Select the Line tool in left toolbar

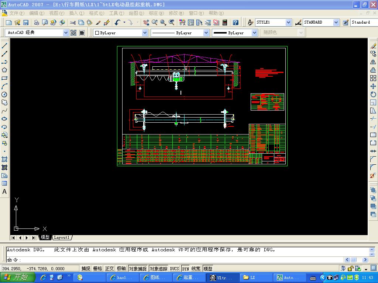[4, 46]
